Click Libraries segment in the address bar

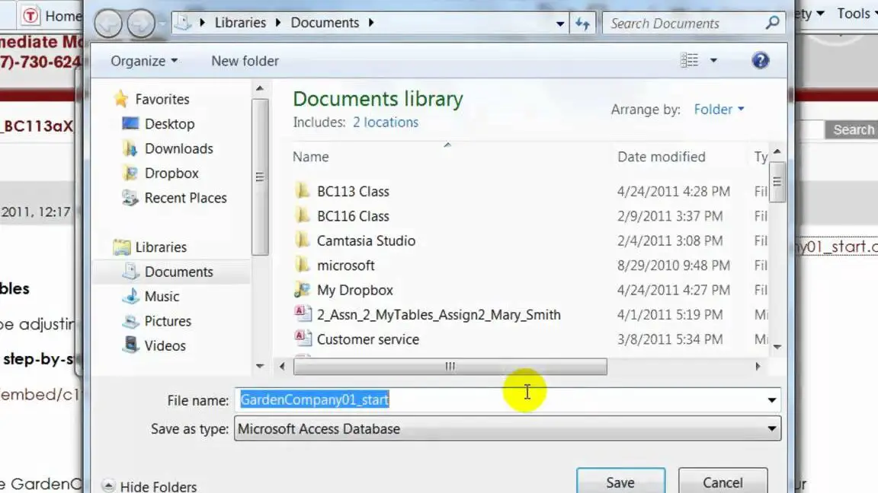[240, 22]
